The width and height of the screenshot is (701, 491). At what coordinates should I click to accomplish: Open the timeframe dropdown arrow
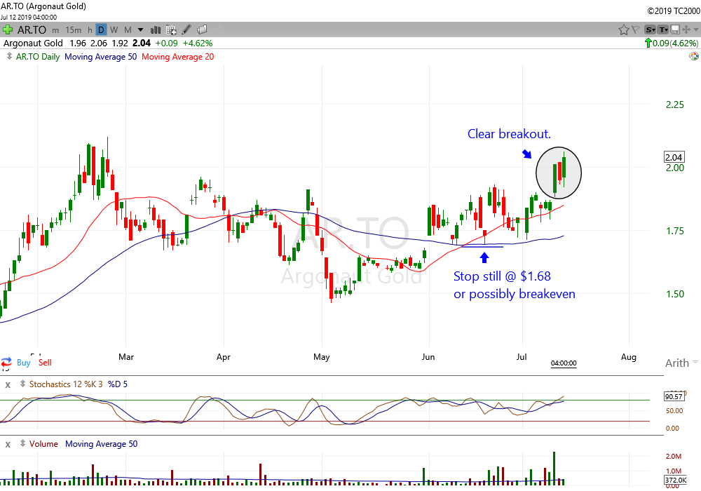pos(140,30)
